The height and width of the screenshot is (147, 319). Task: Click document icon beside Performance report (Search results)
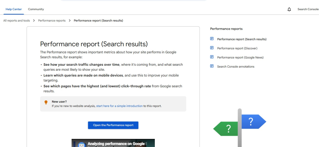coord(212,38)
